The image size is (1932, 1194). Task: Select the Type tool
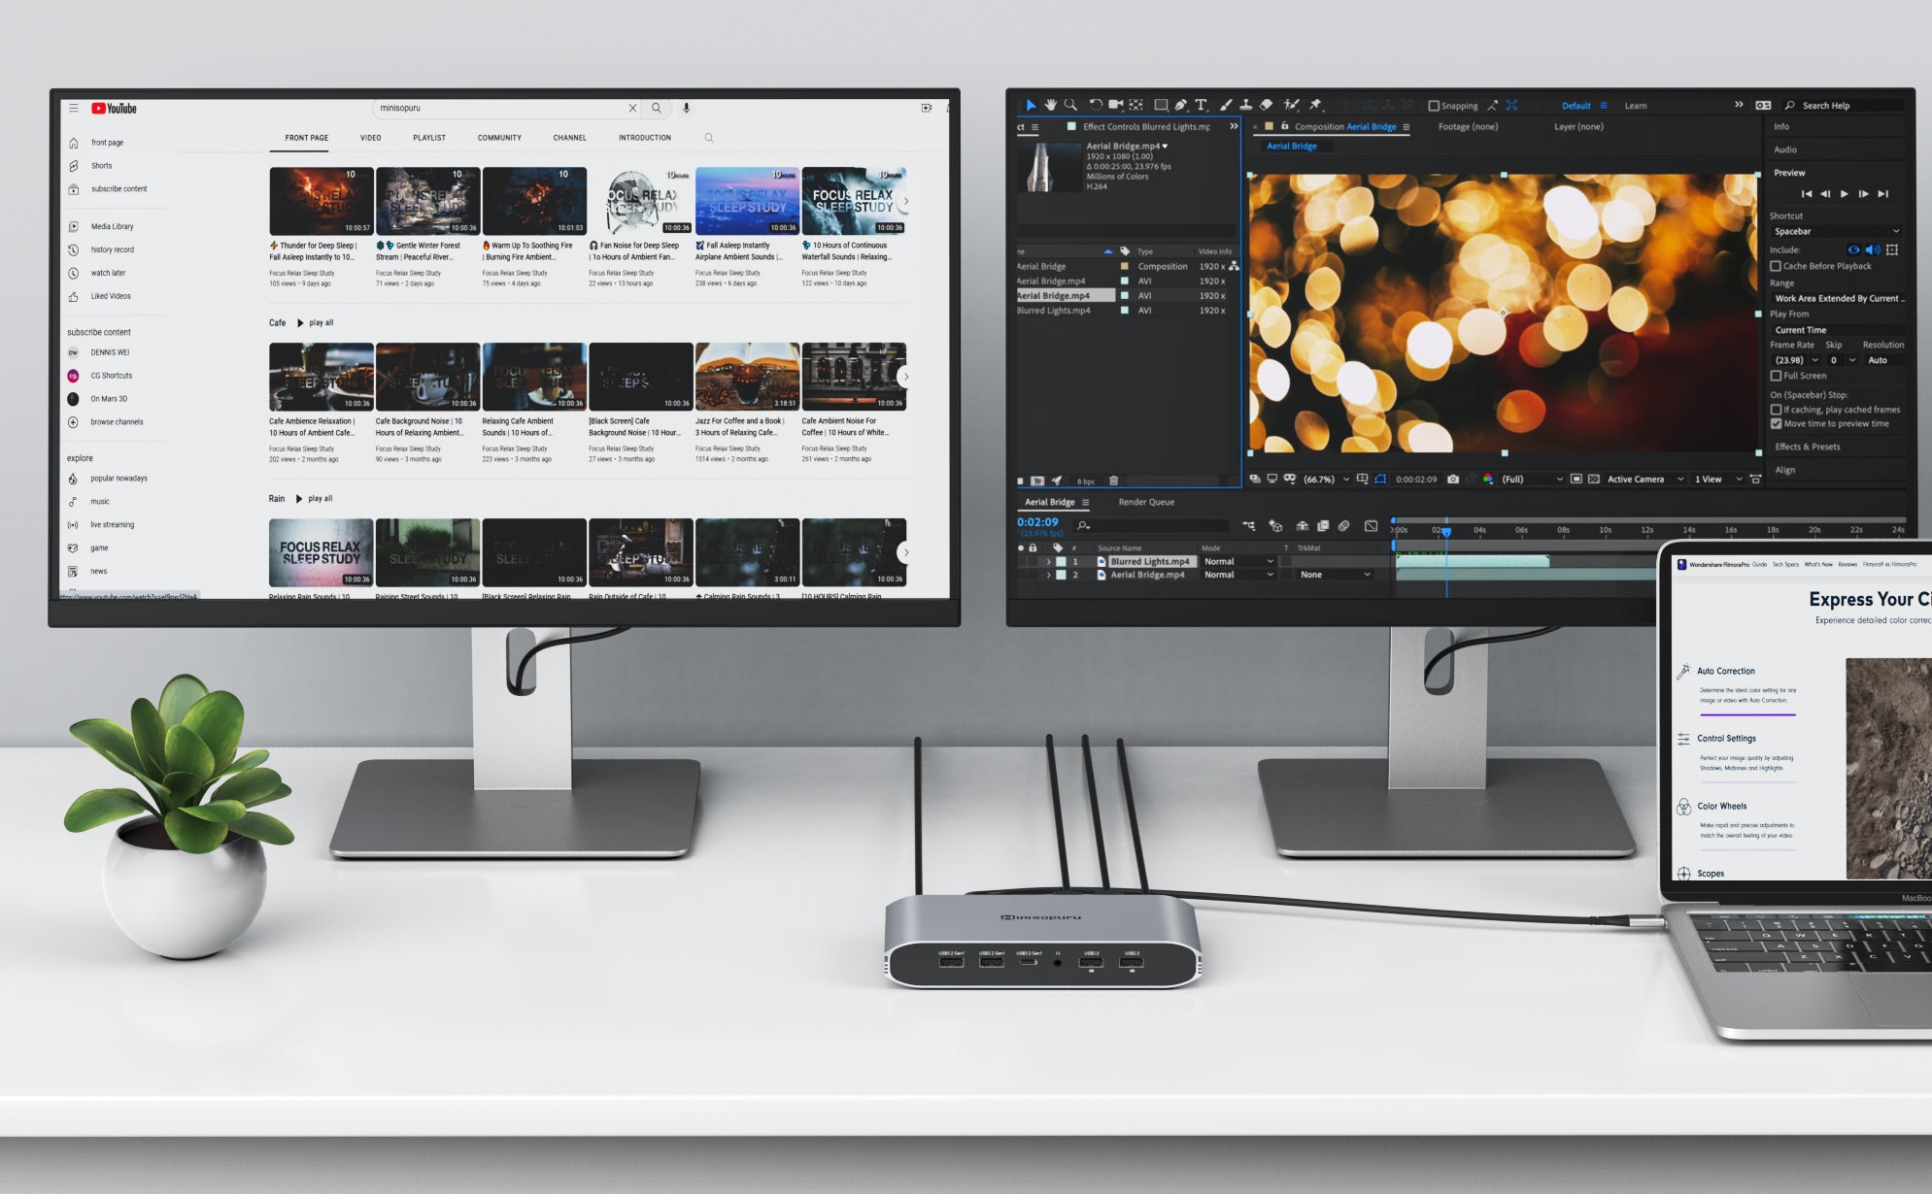pyautogui.click(x=1200, y=105)
